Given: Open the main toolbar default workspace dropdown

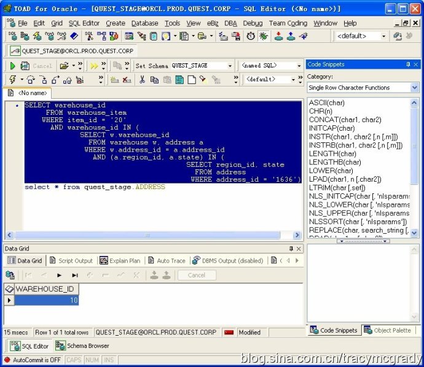Looking at the screenshot, I should coord(383,36).
